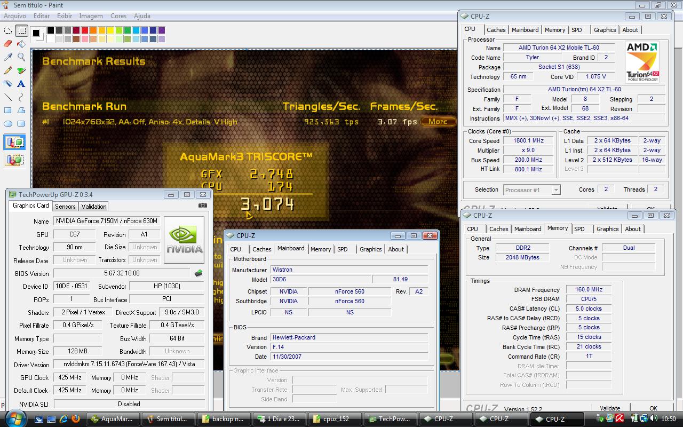The width and height of the screenshot is (683, 427).
Task: Click the Manufacturer Wistron field
Action: tap(349, 270)
